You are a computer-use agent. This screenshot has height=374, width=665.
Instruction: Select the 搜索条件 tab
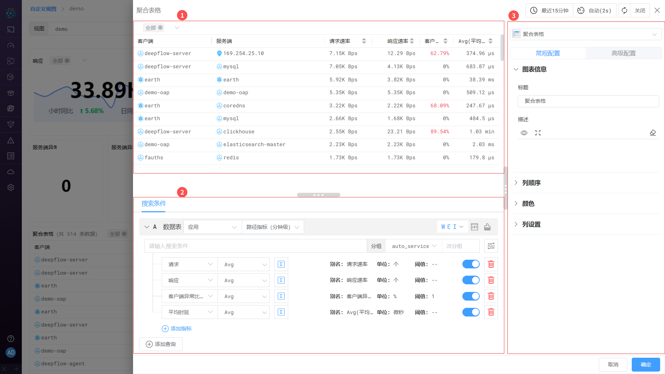pyautogui.click(x=153, y=204)
